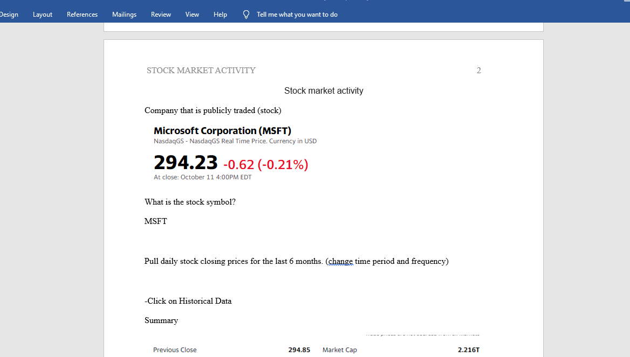Click the 'Previous Close' label
Viewport: 630px width, 357px height.
tap(175, 350)
